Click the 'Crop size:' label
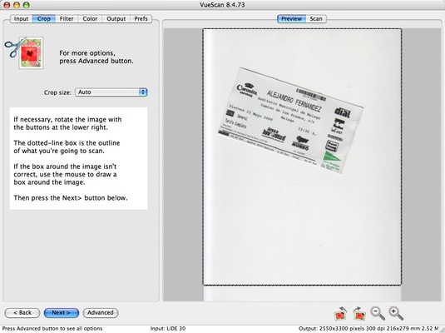The height and width of the screenshot is (333, 445). tap(57, 92)
